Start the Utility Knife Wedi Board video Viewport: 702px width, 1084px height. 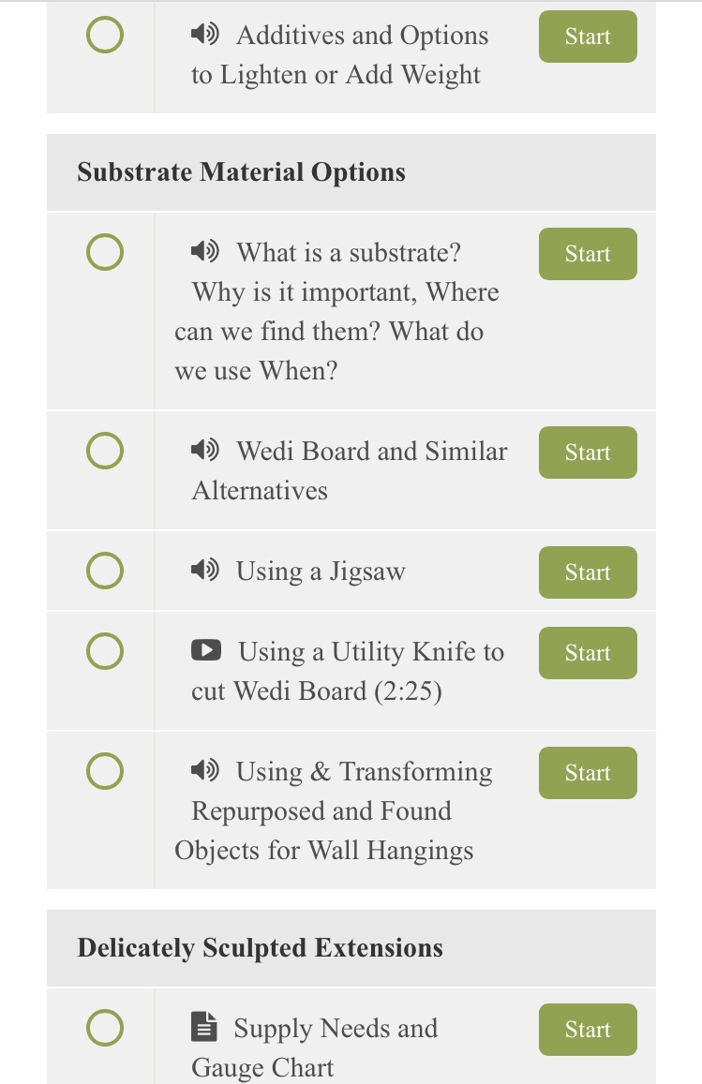pos(588,653)
